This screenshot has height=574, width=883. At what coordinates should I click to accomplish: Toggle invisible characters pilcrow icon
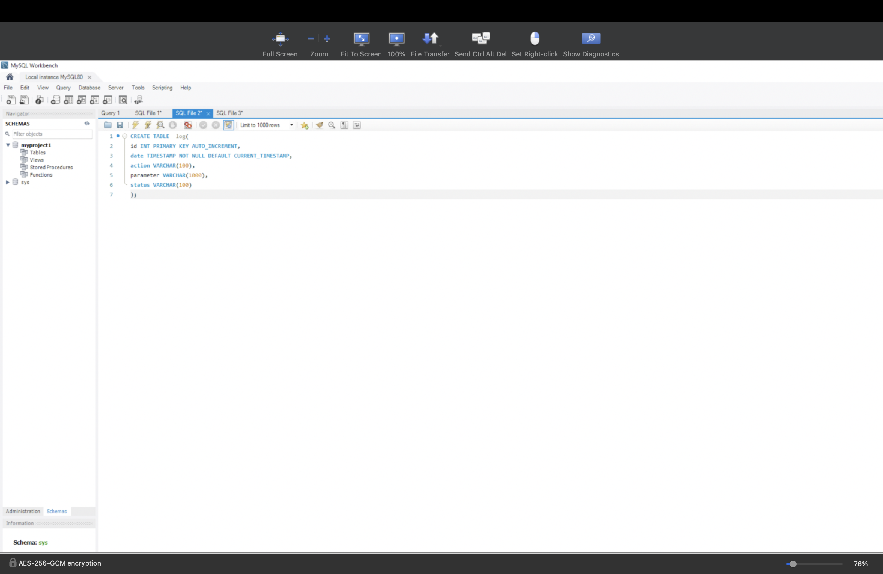(344, 125)
